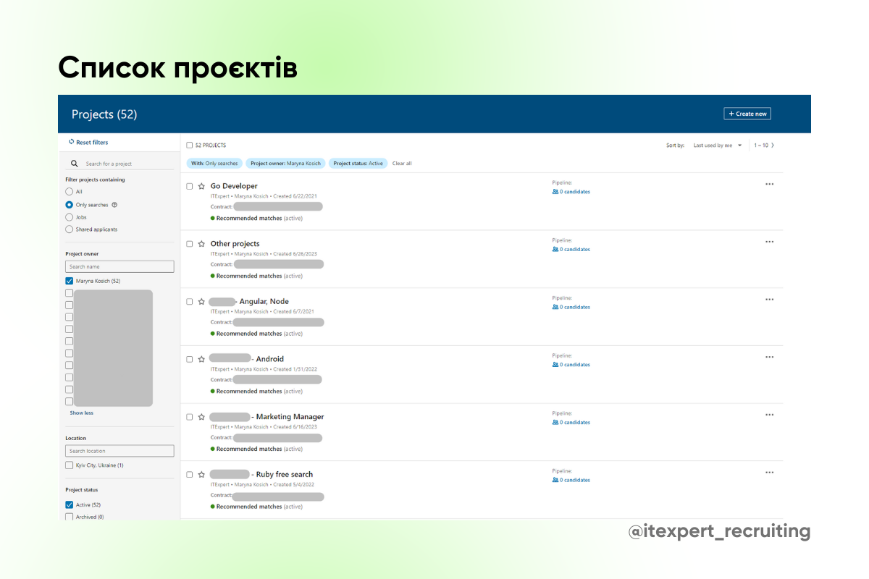Click the Clear all filters link

(402, 163)
